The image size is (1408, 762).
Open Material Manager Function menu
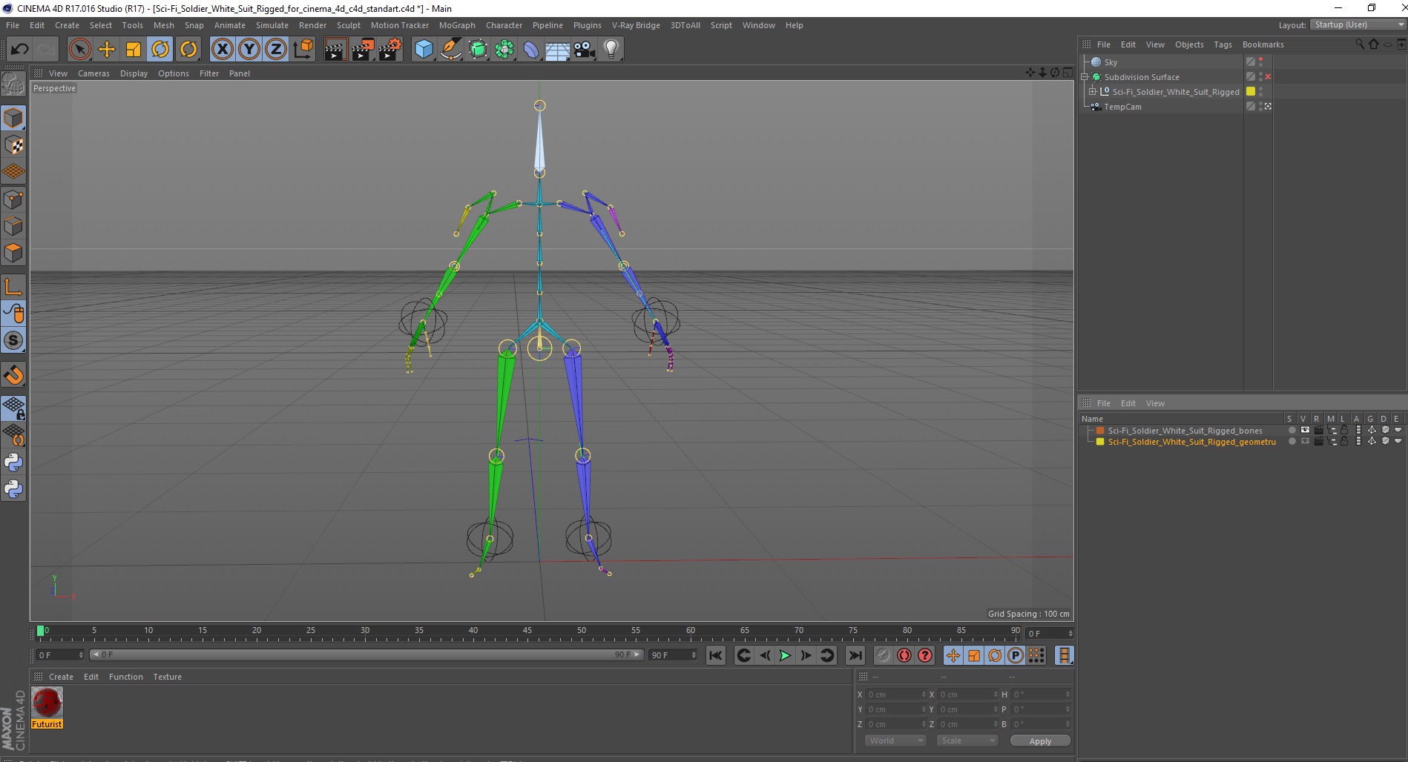125,677
